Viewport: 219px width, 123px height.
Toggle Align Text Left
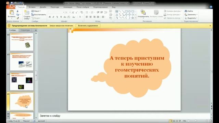coord(87,17)
